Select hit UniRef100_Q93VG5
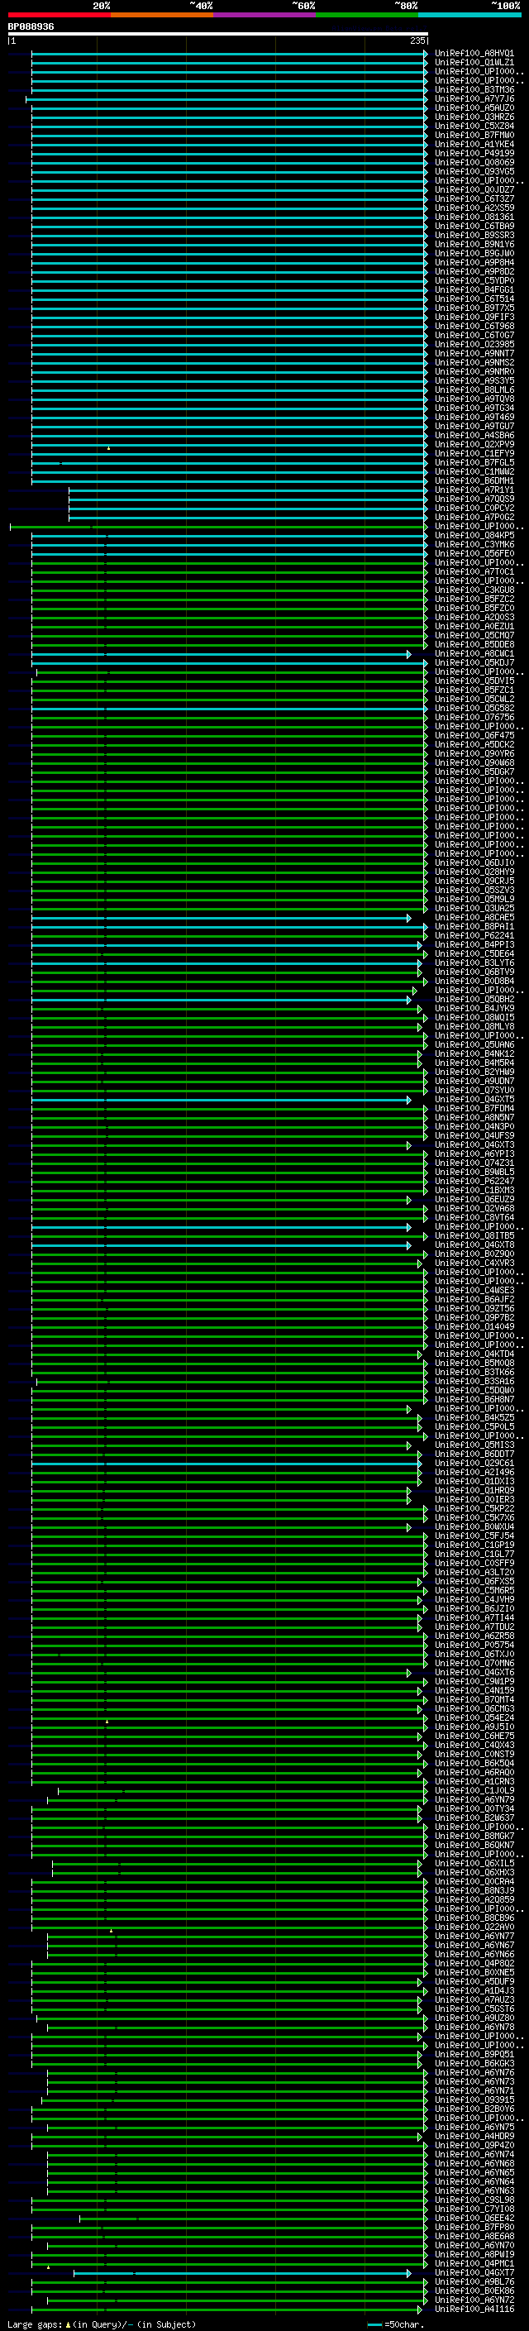 [474, 171]
